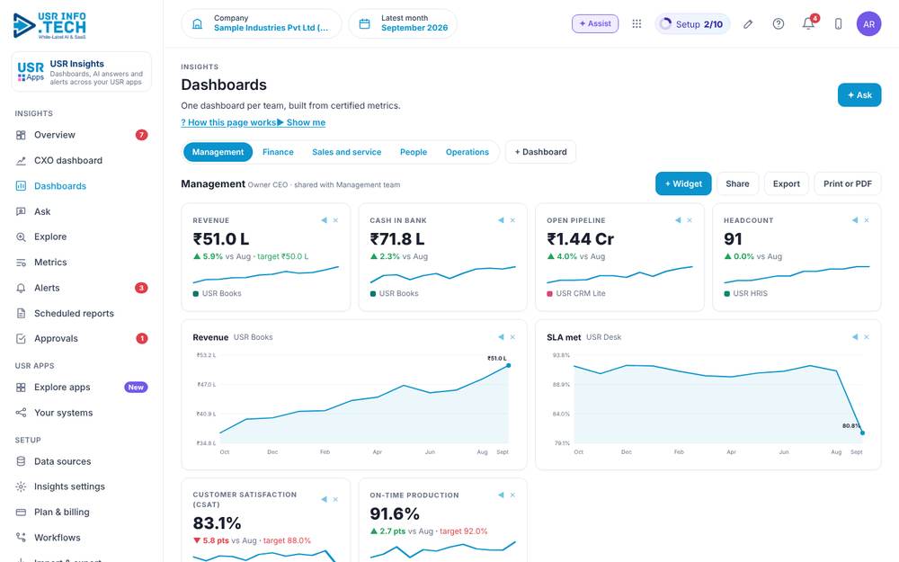Open Metrics in sidebar

tap(82, 262)
